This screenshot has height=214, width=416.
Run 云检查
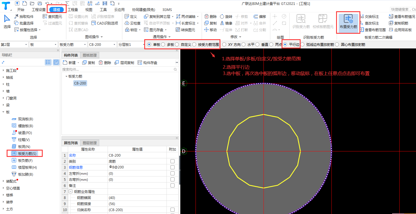point(132,23)
